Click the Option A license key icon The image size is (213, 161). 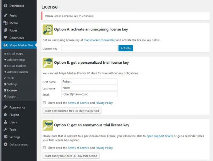coord(48,29)
